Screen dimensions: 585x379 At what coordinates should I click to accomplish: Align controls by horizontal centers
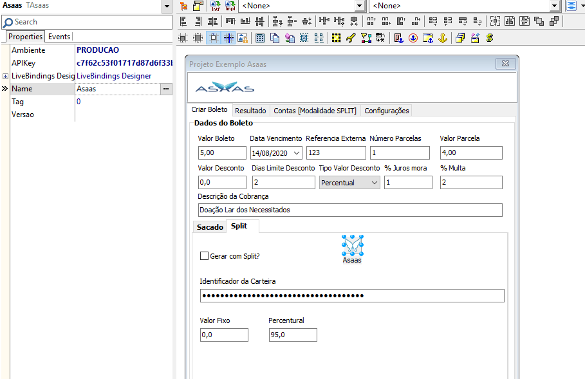(x=212, y=21)
